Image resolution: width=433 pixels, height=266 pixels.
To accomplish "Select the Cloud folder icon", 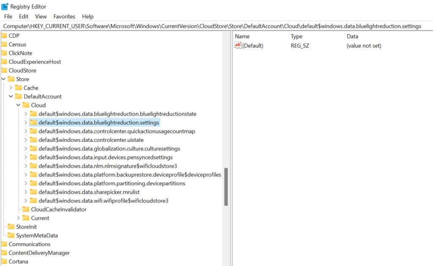I will [26, 105].
